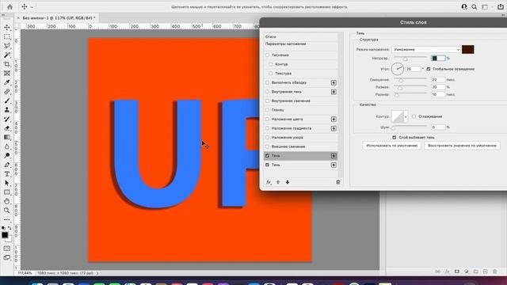This screenshot has height=285, width=507.
Task: Expand the document status bar arrow
Action: [97, 273]
